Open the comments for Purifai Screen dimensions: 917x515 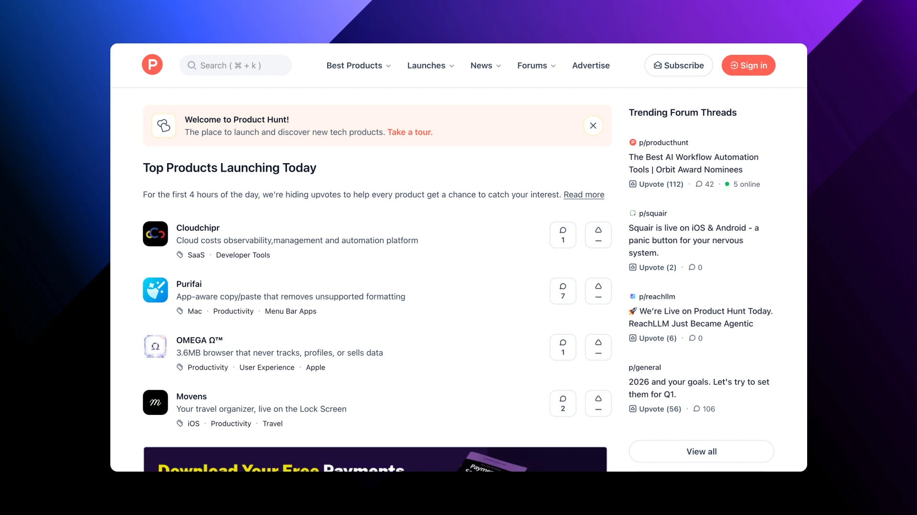pyautogui.click(x=563, y=291)
